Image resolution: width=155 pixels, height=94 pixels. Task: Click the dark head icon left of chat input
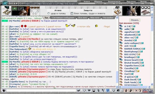tap(4, 91)
